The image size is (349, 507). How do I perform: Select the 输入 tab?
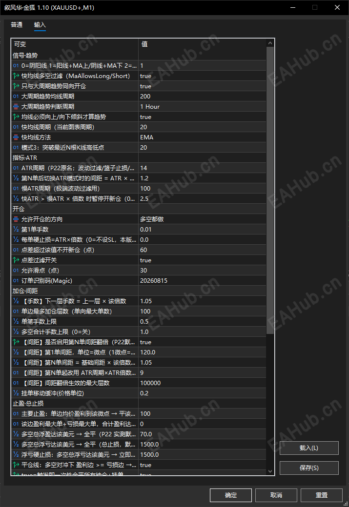click(x=40, y=25)
